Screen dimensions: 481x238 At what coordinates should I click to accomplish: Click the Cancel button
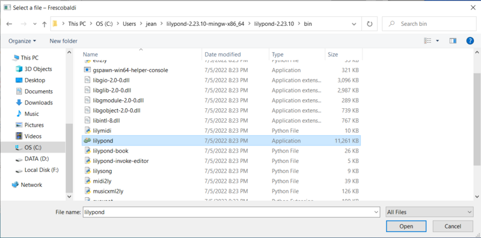pos(453,227)
